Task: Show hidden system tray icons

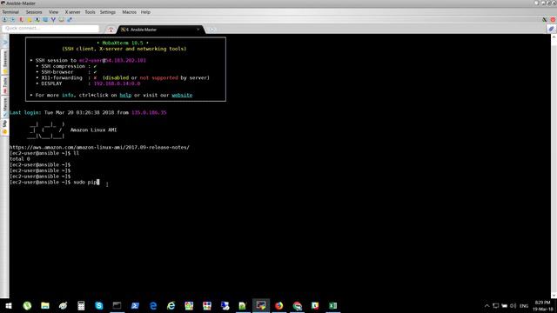Action: click(487, 305)
